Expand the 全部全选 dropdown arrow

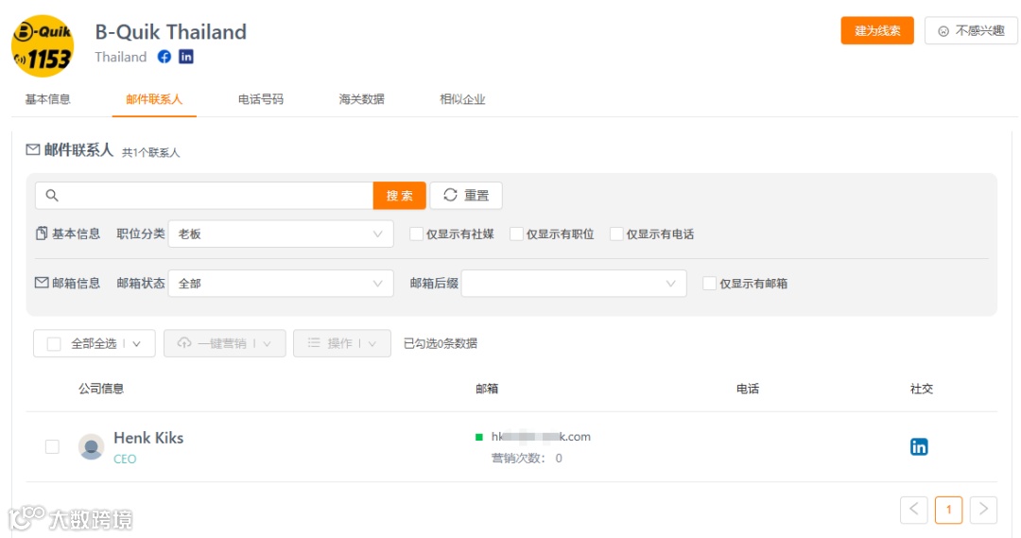click(137, 344)
